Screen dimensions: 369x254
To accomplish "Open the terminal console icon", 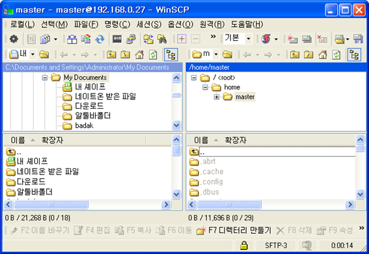I will point(117,39).
